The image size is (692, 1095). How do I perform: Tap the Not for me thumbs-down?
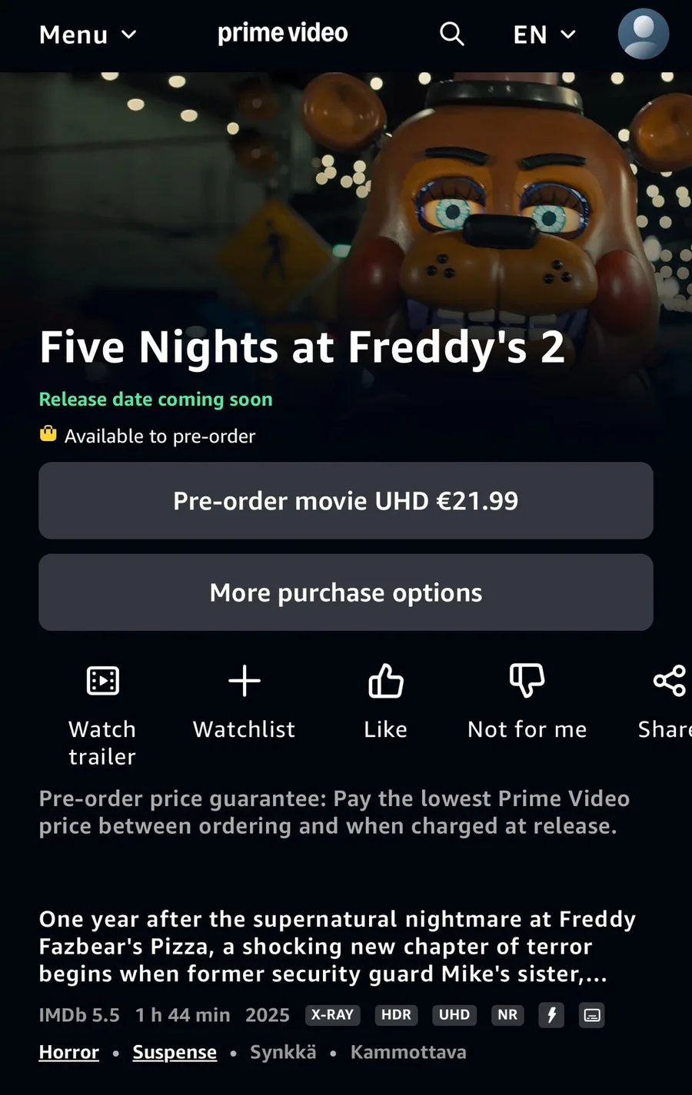(527, 681)
